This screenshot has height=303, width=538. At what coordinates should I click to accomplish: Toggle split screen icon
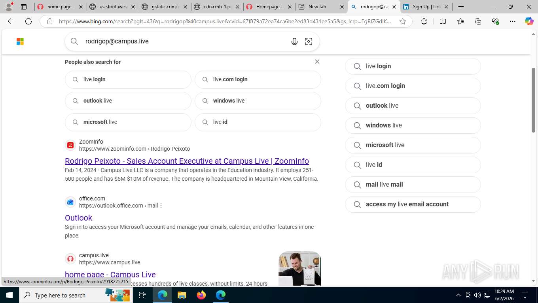pos(443,21)
